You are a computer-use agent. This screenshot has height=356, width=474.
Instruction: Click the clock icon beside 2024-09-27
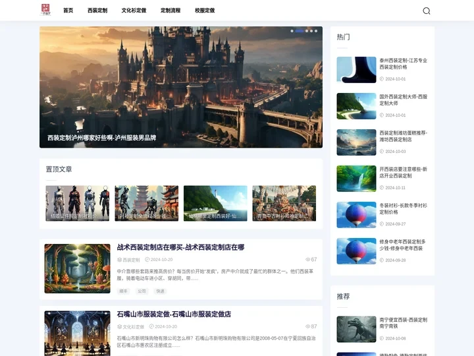[x=382, y=224]
